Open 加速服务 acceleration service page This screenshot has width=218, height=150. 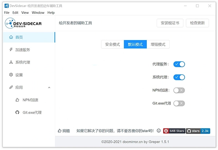point(23,50)
